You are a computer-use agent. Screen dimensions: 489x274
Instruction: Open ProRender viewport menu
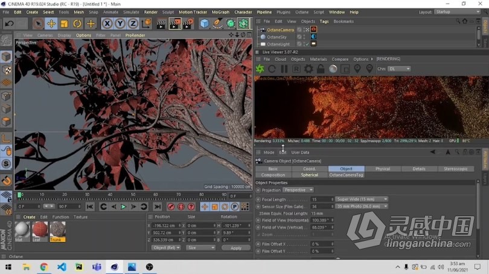click(135, 36)
